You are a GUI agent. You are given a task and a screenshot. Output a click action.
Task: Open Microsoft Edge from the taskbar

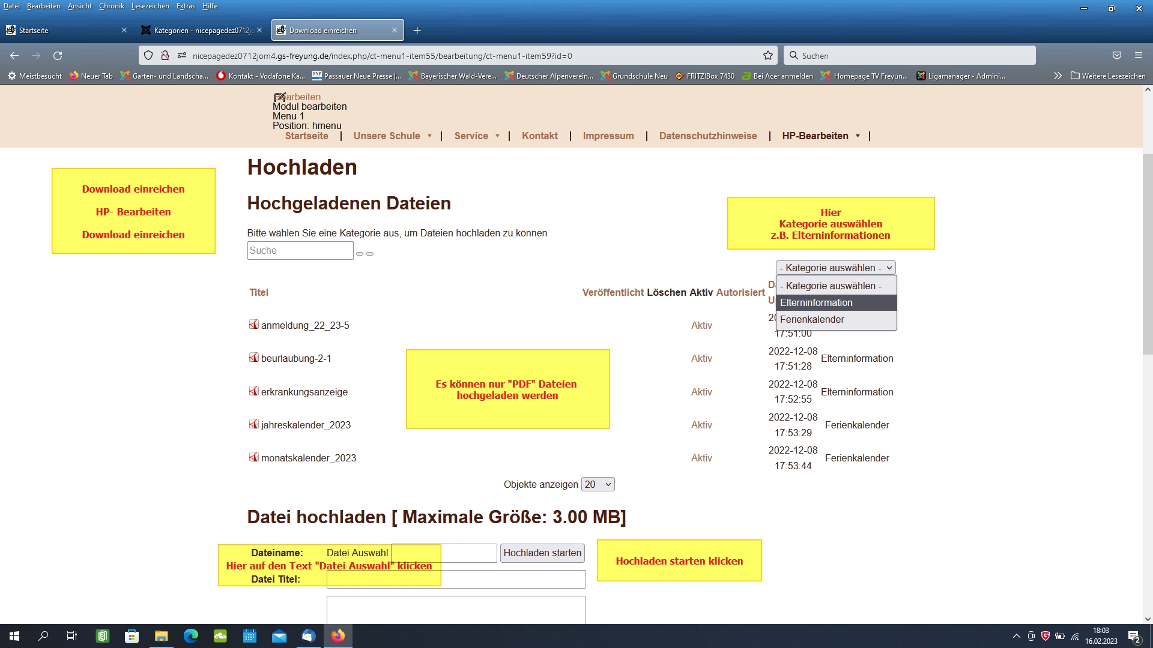tap(191, 636)
